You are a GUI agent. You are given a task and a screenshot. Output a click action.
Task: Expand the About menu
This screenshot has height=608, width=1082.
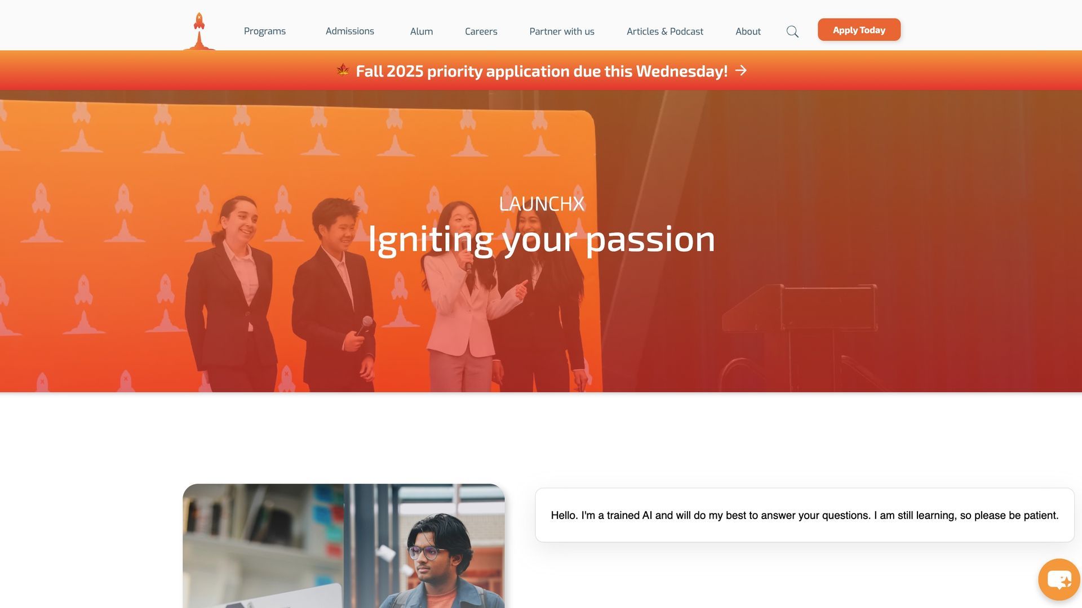pyautogui.click(x=748, y=32)
